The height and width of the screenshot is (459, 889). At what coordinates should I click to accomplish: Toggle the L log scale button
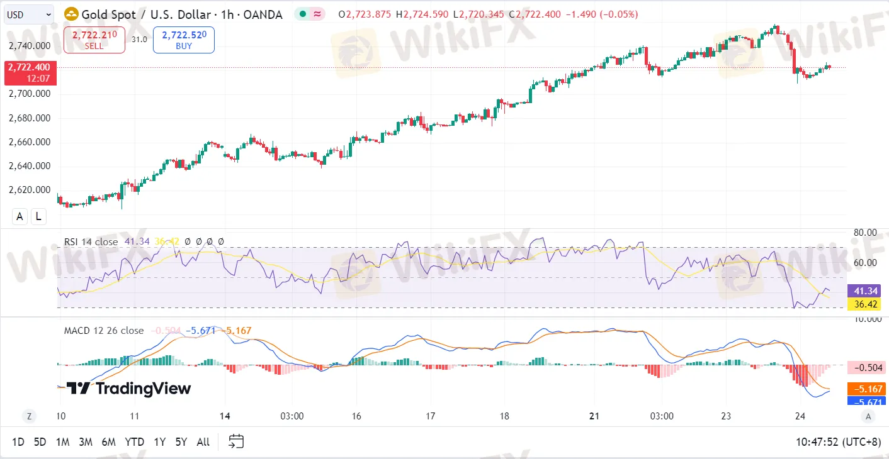click(38, 216)
